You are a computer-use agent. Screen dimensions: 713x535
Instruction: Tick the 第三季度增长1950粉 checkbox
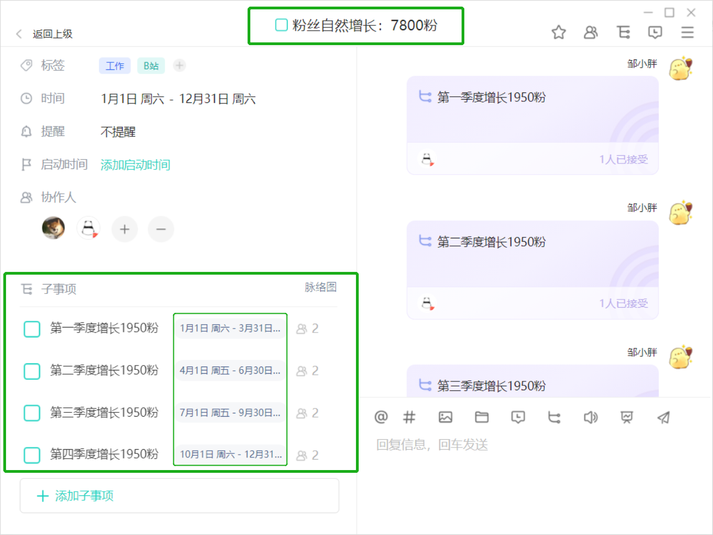(x=32, y=413)
